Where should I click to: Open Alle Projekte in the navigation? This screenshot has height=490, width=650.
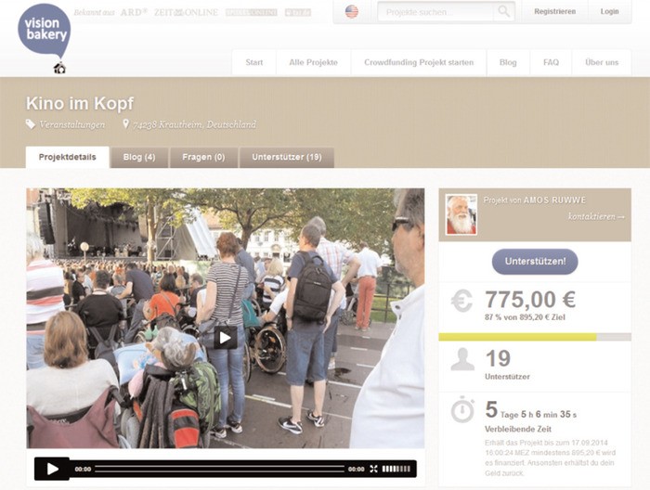[x=314, y=62]
